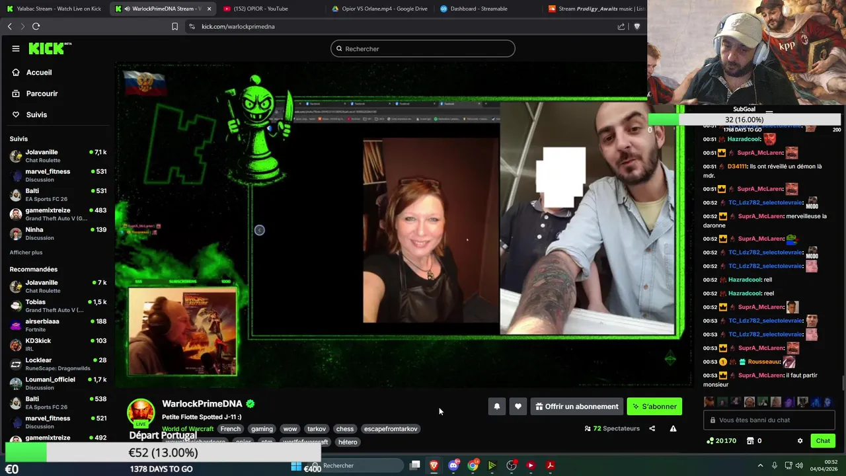846x476 pixels.
Task: Open Locklear RuneScape Dragonwilds channel
Action: click(58, 364)
